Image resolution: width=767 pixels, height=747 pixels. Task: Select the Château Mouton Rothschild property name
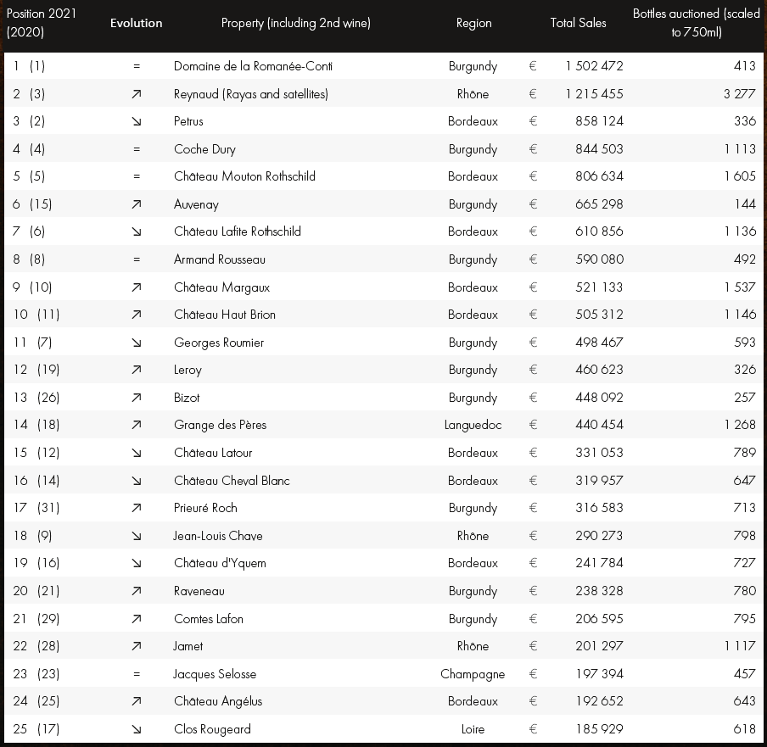[x=244, y=176]
